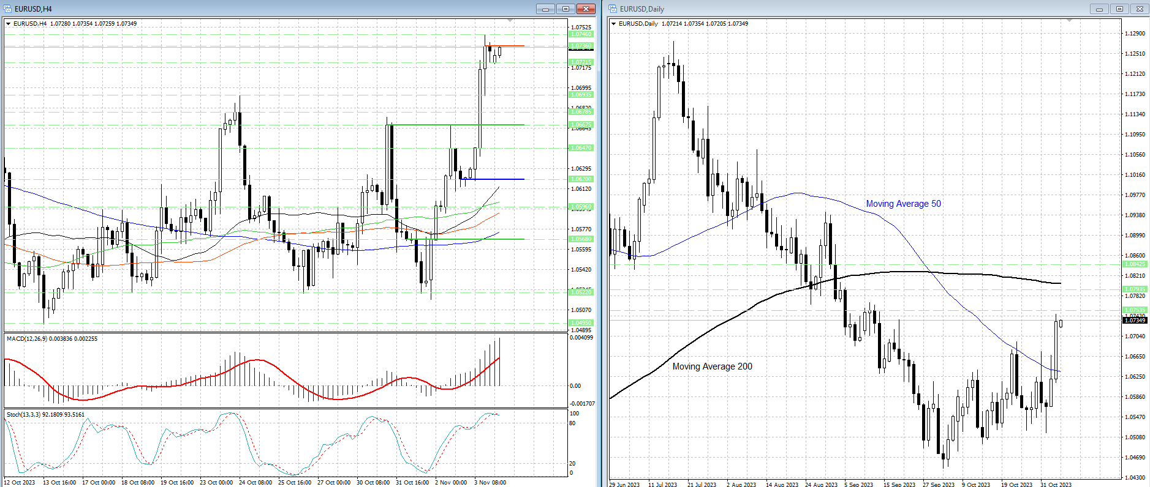Click the green 1.06200 price tag
Screen dimensions: 1150x487
coord(581,179)
